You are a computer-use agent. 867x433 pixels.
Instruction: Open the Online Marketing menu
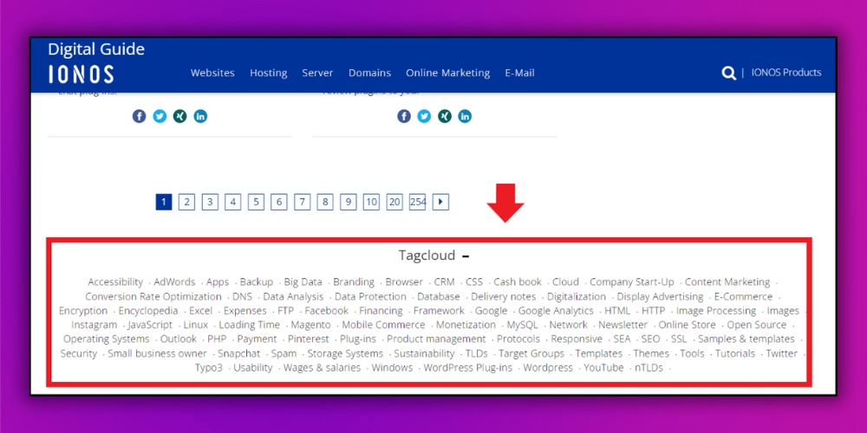click(x=448, y=73)
